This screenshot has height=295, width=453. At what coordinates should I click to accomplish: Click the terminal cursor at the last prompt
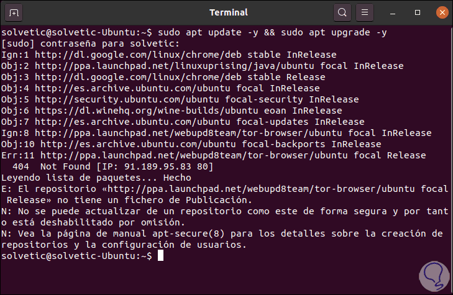161,256
